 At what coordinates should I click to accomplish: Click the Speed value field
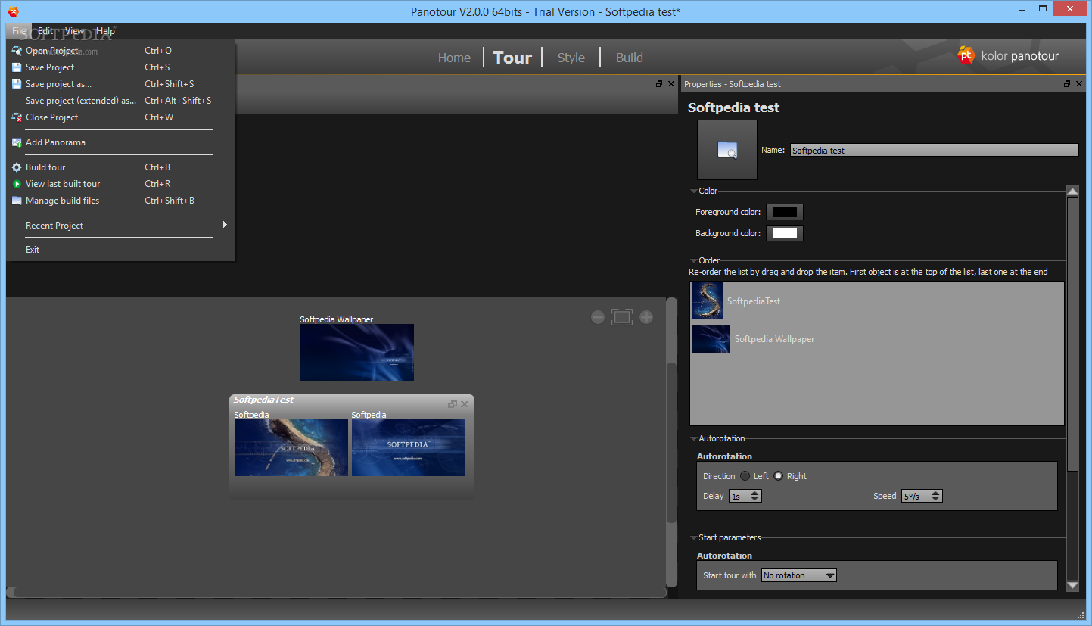click(x=916, y=497)
